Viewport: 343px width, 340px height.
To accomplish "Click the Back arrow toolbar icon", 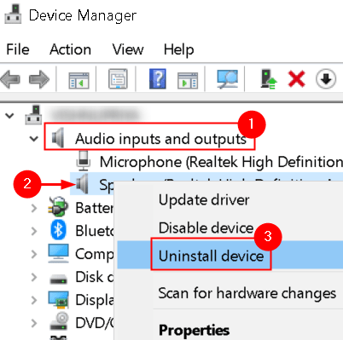I will [x=10, y=79].
